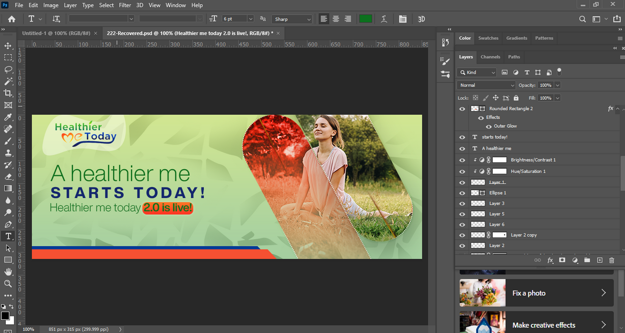
Task: Add a layer mask
Action: coord(562,260)
